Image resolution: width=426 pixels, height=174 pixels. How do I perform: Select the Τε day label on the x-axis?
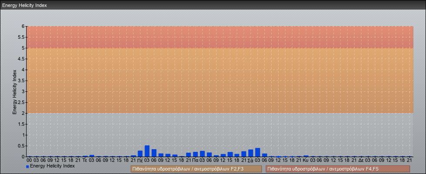coord(85,161)
